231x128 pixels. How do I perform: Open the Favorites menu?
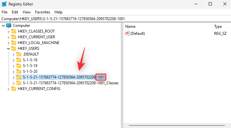click(x=42, y=12)
